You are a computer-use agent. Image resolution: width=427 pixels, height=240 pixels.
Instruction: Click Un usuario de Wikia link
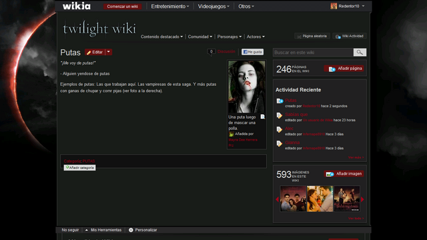pos(318,120)
